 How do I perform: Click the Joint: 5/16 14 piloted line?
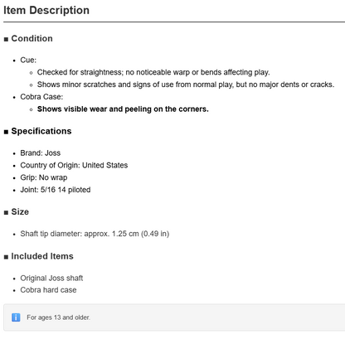[56, 190]
